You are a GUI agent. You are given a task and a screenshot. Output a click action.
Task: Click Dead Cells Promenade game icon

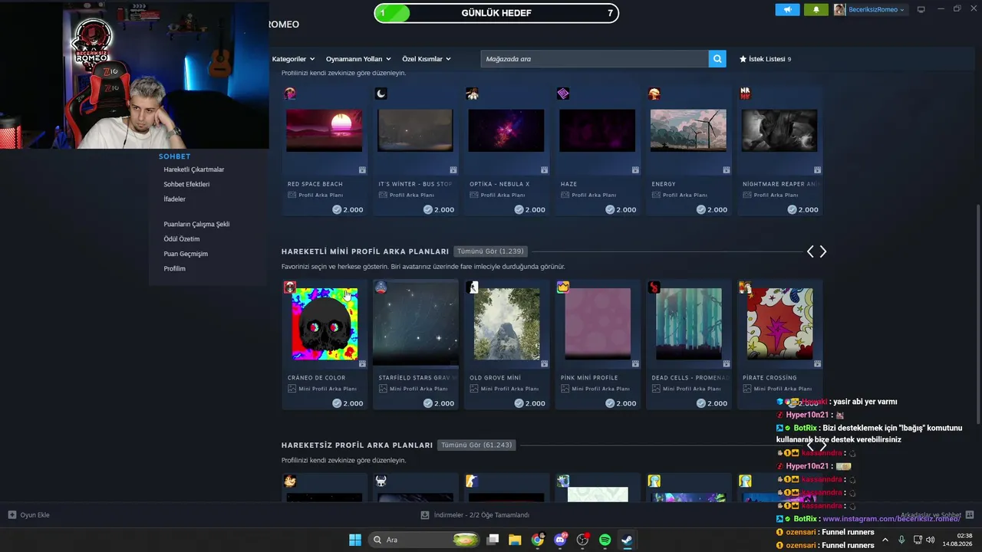(x=654, y=287)
